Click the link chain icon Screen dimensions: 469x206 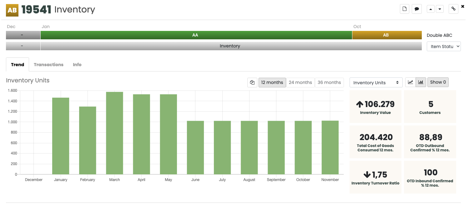tap(453, 9)
